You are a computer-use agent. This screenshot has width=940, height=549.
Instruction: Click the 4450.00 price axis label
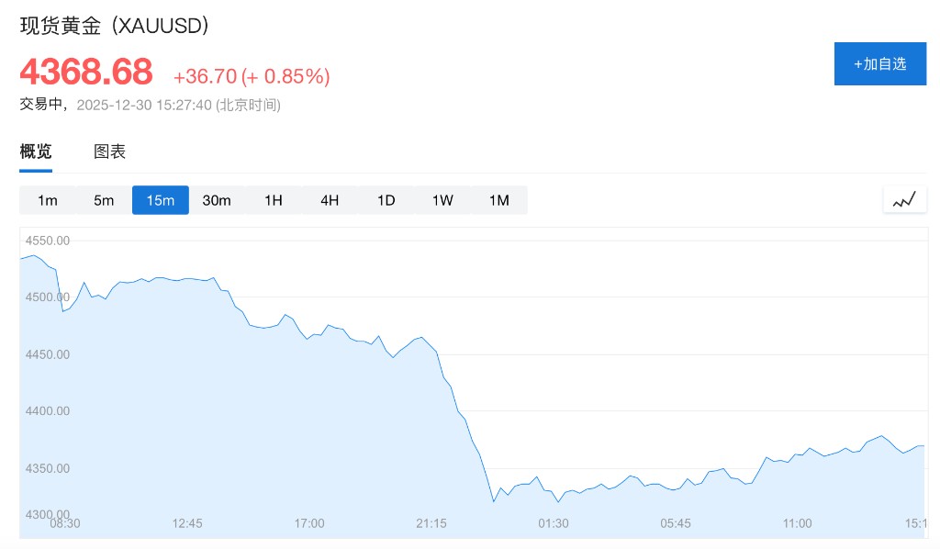[49, 354]
